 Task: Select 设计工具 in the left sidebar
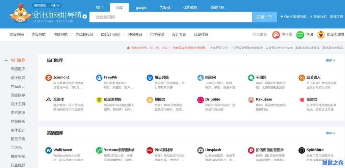click(x=18, y=104)
